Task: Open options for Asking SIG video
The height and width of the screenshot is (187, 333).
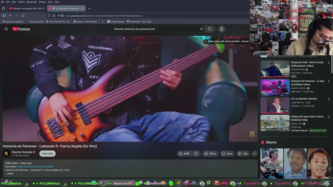Action: 329,117
